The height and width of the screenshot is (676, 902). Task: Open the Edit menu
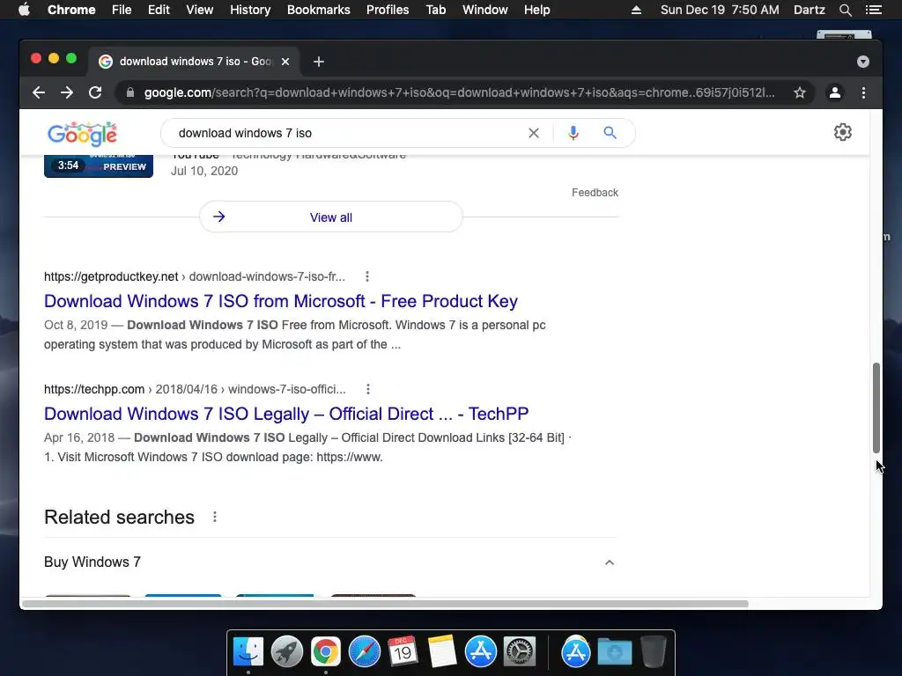click(159, 10)
